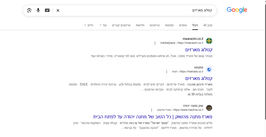Go to Google homepage via logo
The height and width of the screenshot is (137, 266).
pos(237,10)
